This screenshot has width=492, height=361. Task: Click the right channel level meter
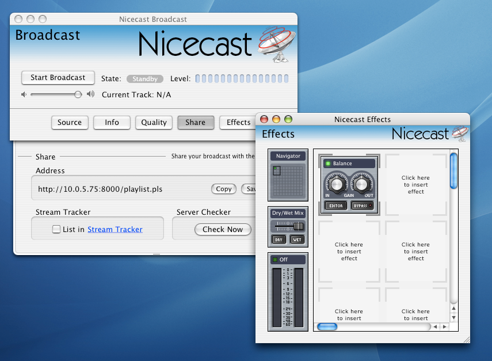pyautogui.click(x=299, y=298)
